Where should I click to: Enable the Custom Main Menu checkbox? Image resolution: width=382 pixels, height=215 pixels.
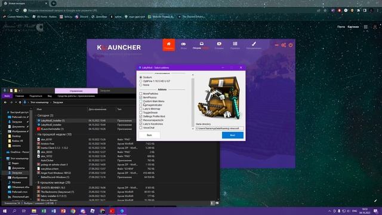click(x=141, y=101)
